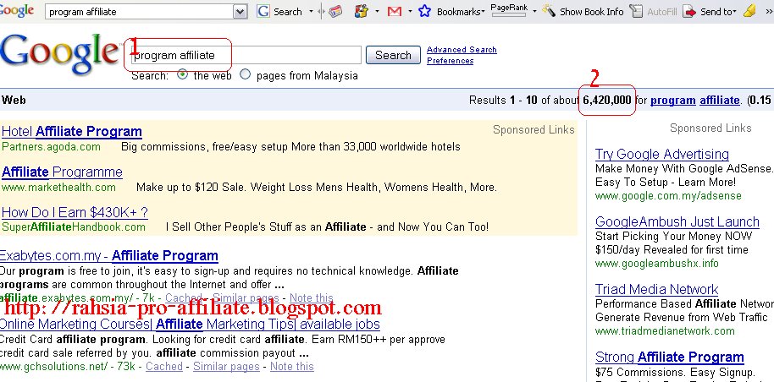This screenshot has height=382, width=774.
Task: Open the news ticket icon in toolbar
Action: pos(336,11)
